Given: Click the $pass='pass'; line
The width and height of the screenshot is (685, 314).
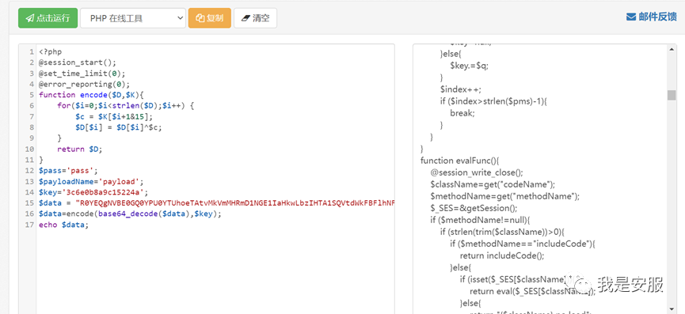Looking at the screenshot, I should coord(68,171).
